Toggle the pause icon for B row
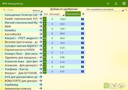 coord(82,48)
